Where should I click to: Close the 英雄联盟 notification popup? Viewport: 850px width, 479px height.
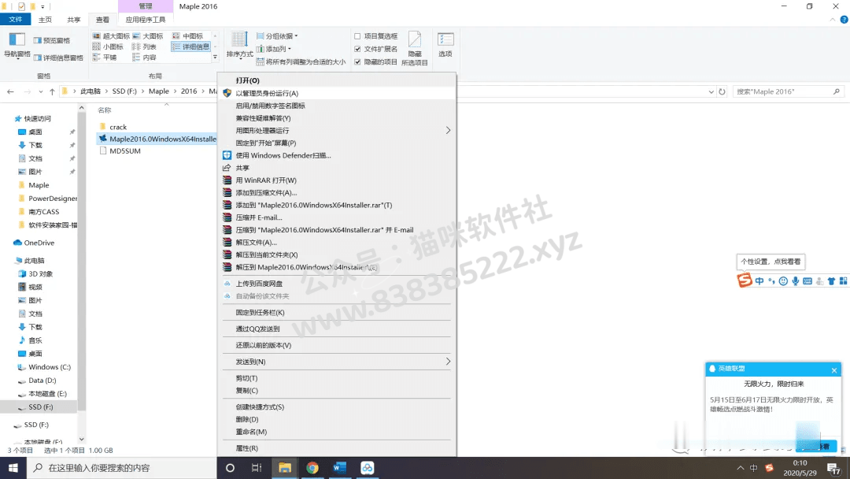pyautogui.click(x=834, y=370)
